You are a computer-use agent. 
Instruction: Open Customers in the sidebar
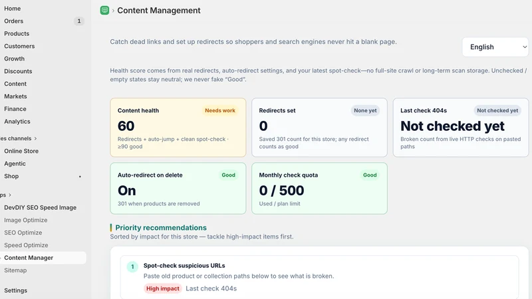pos(19,46)
